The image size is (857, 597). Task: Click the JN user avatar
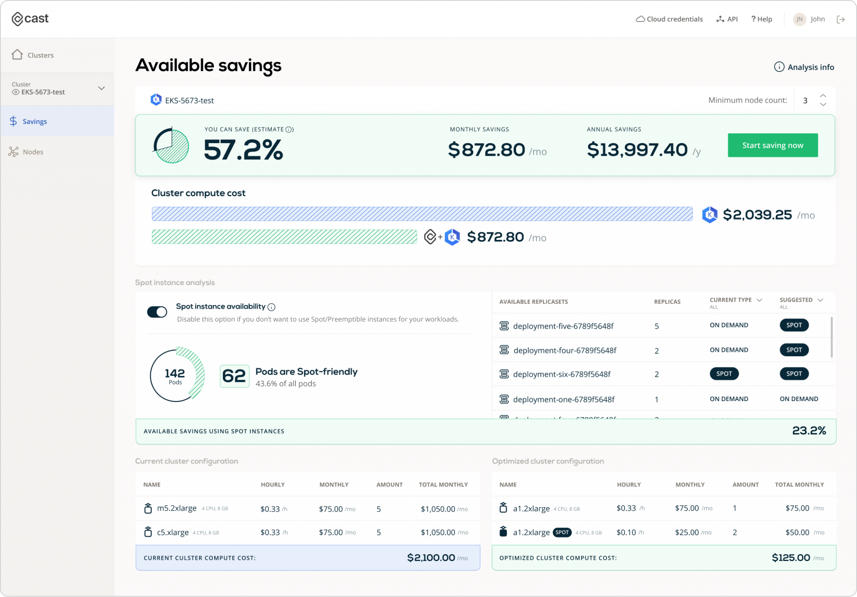[799, 19]
